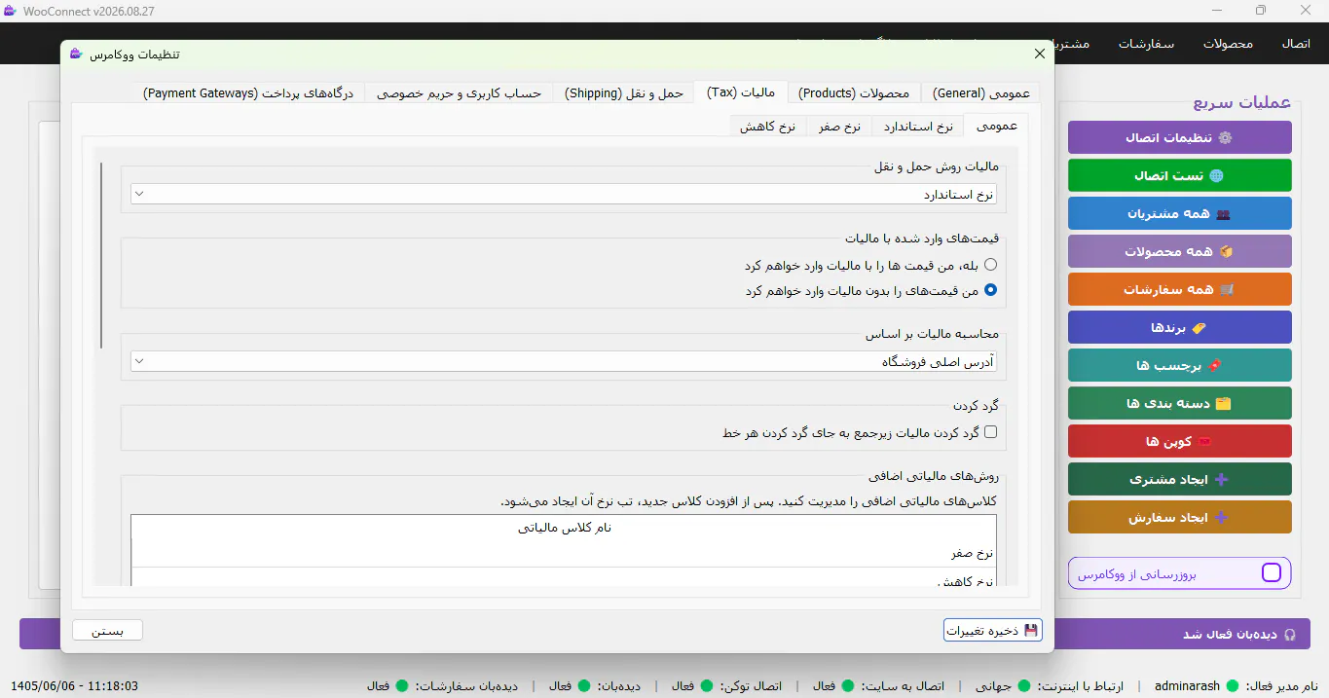Click the green dot beside دیده‌بان سفارشات
Image resolution: width=1329 pixels, height=698 pixels.
402,685
